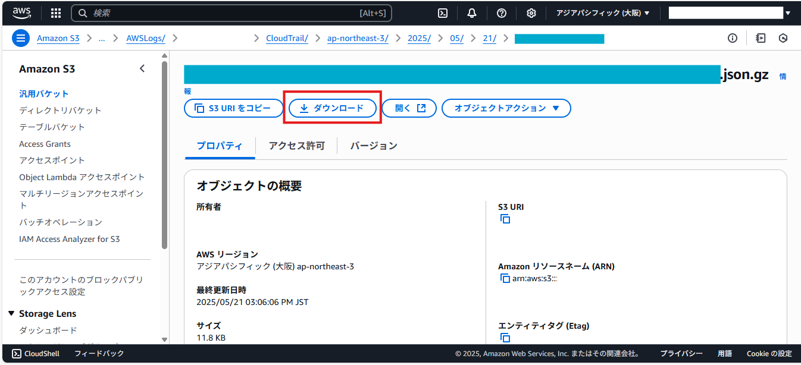Click the sidebar vertical scrollbar
Image resolution: width=801 pixels, height=365 pixels.
165,155
